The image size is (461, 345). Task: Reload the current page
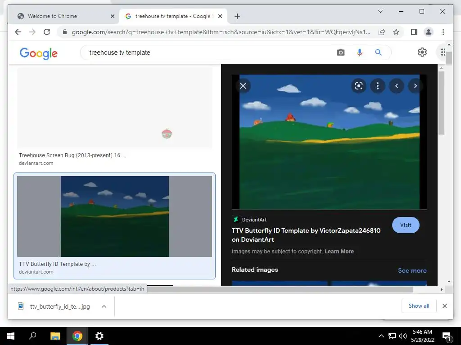(47, 32)
